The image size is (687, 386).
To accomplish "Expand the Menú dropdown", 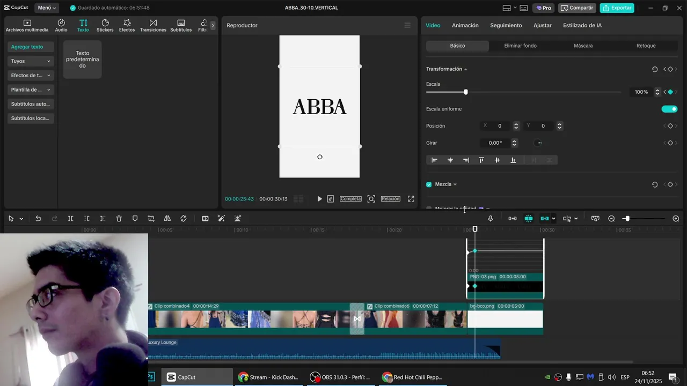I will point(47,8).
